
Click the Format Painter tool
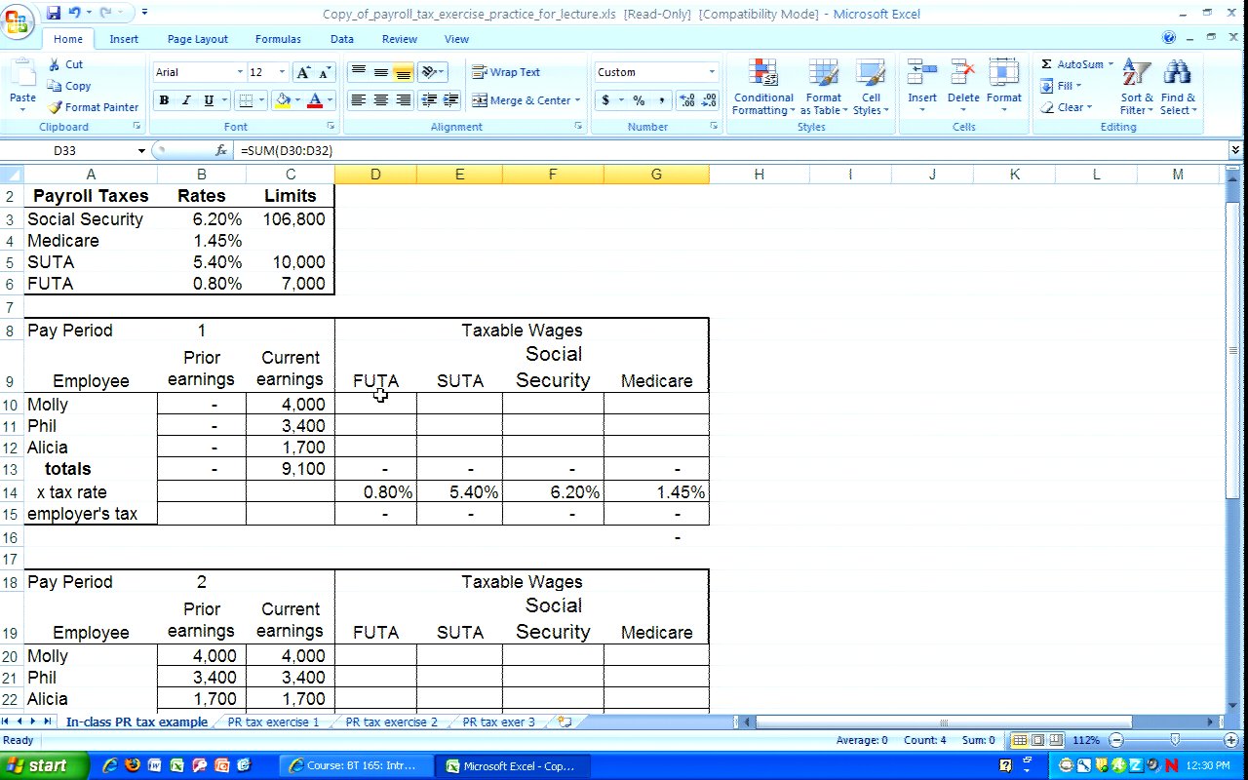(94, 107)
